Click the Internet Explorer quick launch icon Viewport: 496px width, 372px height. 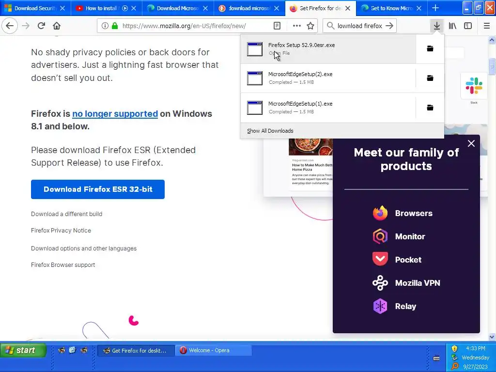click(x=73, y=350)
